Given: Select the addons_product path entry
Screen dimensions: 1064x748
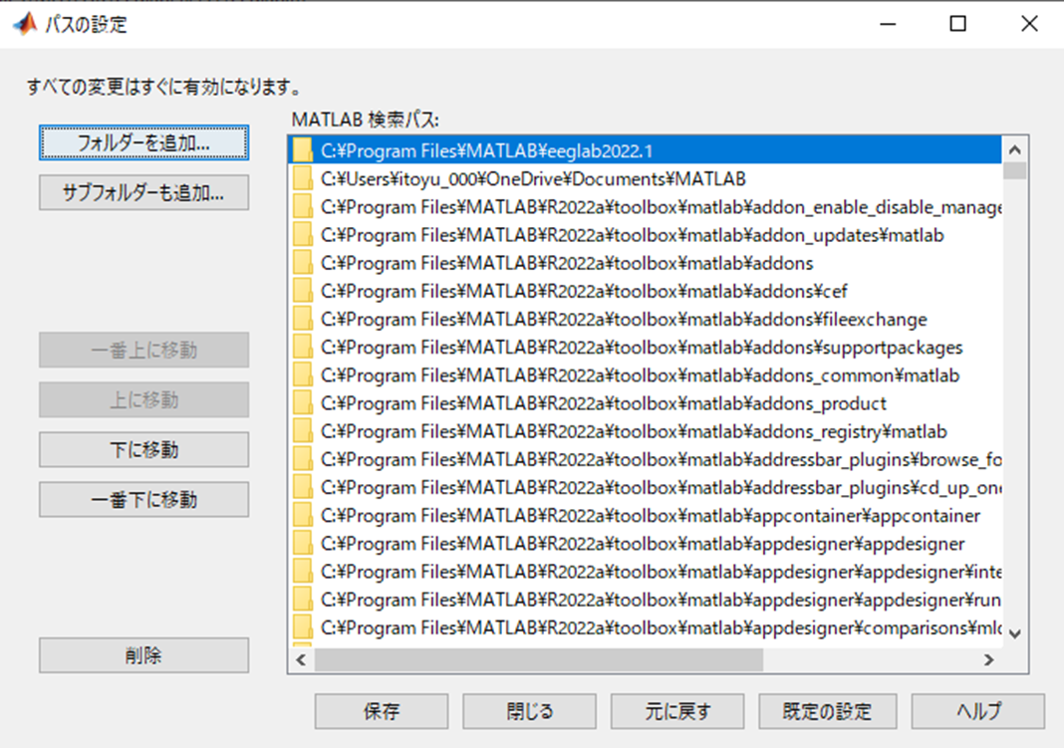Looking at the screenshot, I should [x=646, y=402].
